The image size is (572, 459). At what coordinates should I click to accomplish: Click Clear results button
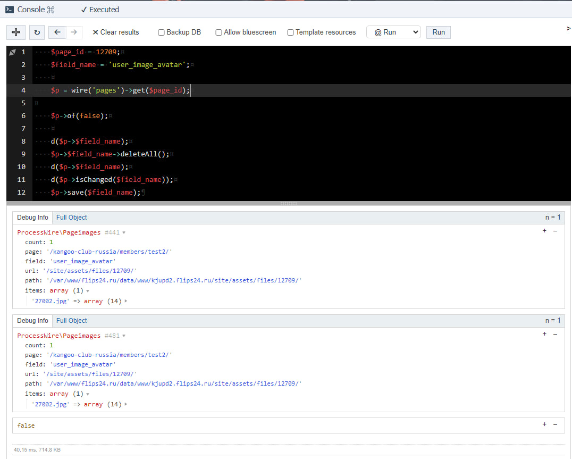tap(116, 32)
